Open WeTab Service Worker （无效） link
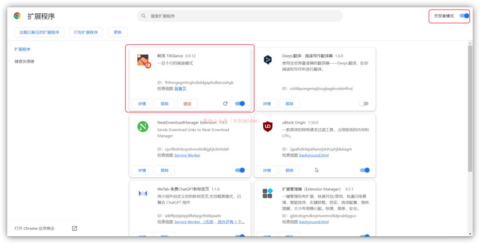Screen dimensions: 480x244 (x=195, y=222)
